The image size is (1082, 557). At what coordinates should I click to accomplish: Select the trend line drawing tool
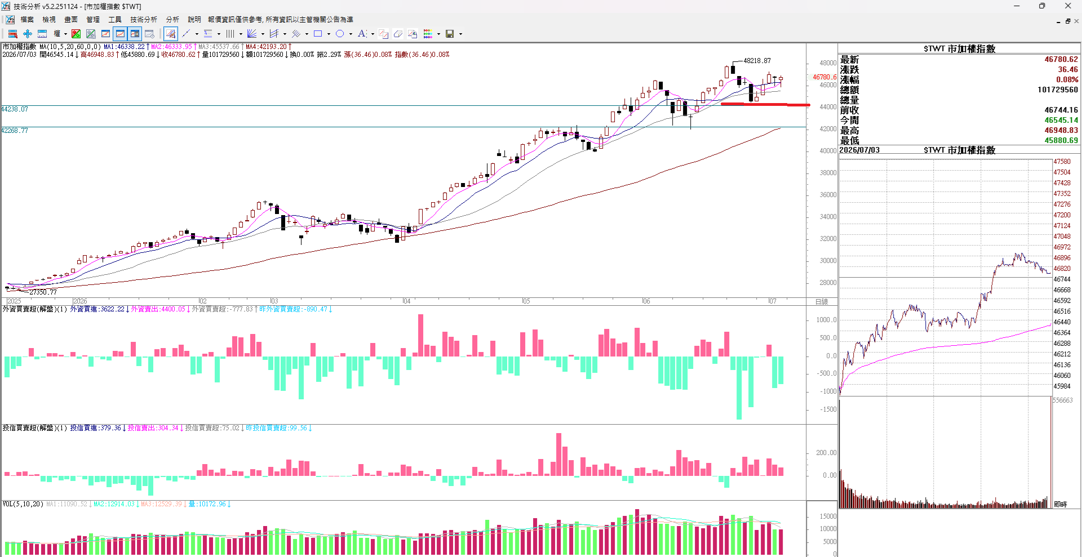tap(186, 34)
